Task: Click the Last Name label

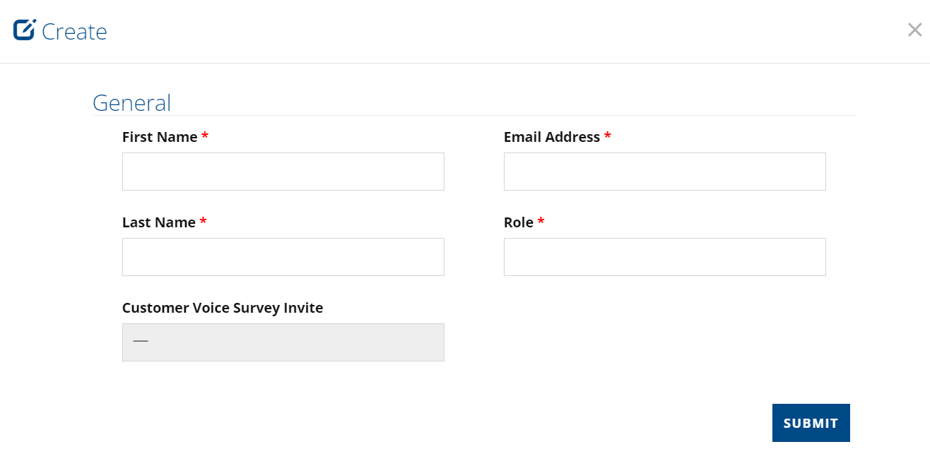Action: [159, 222]
